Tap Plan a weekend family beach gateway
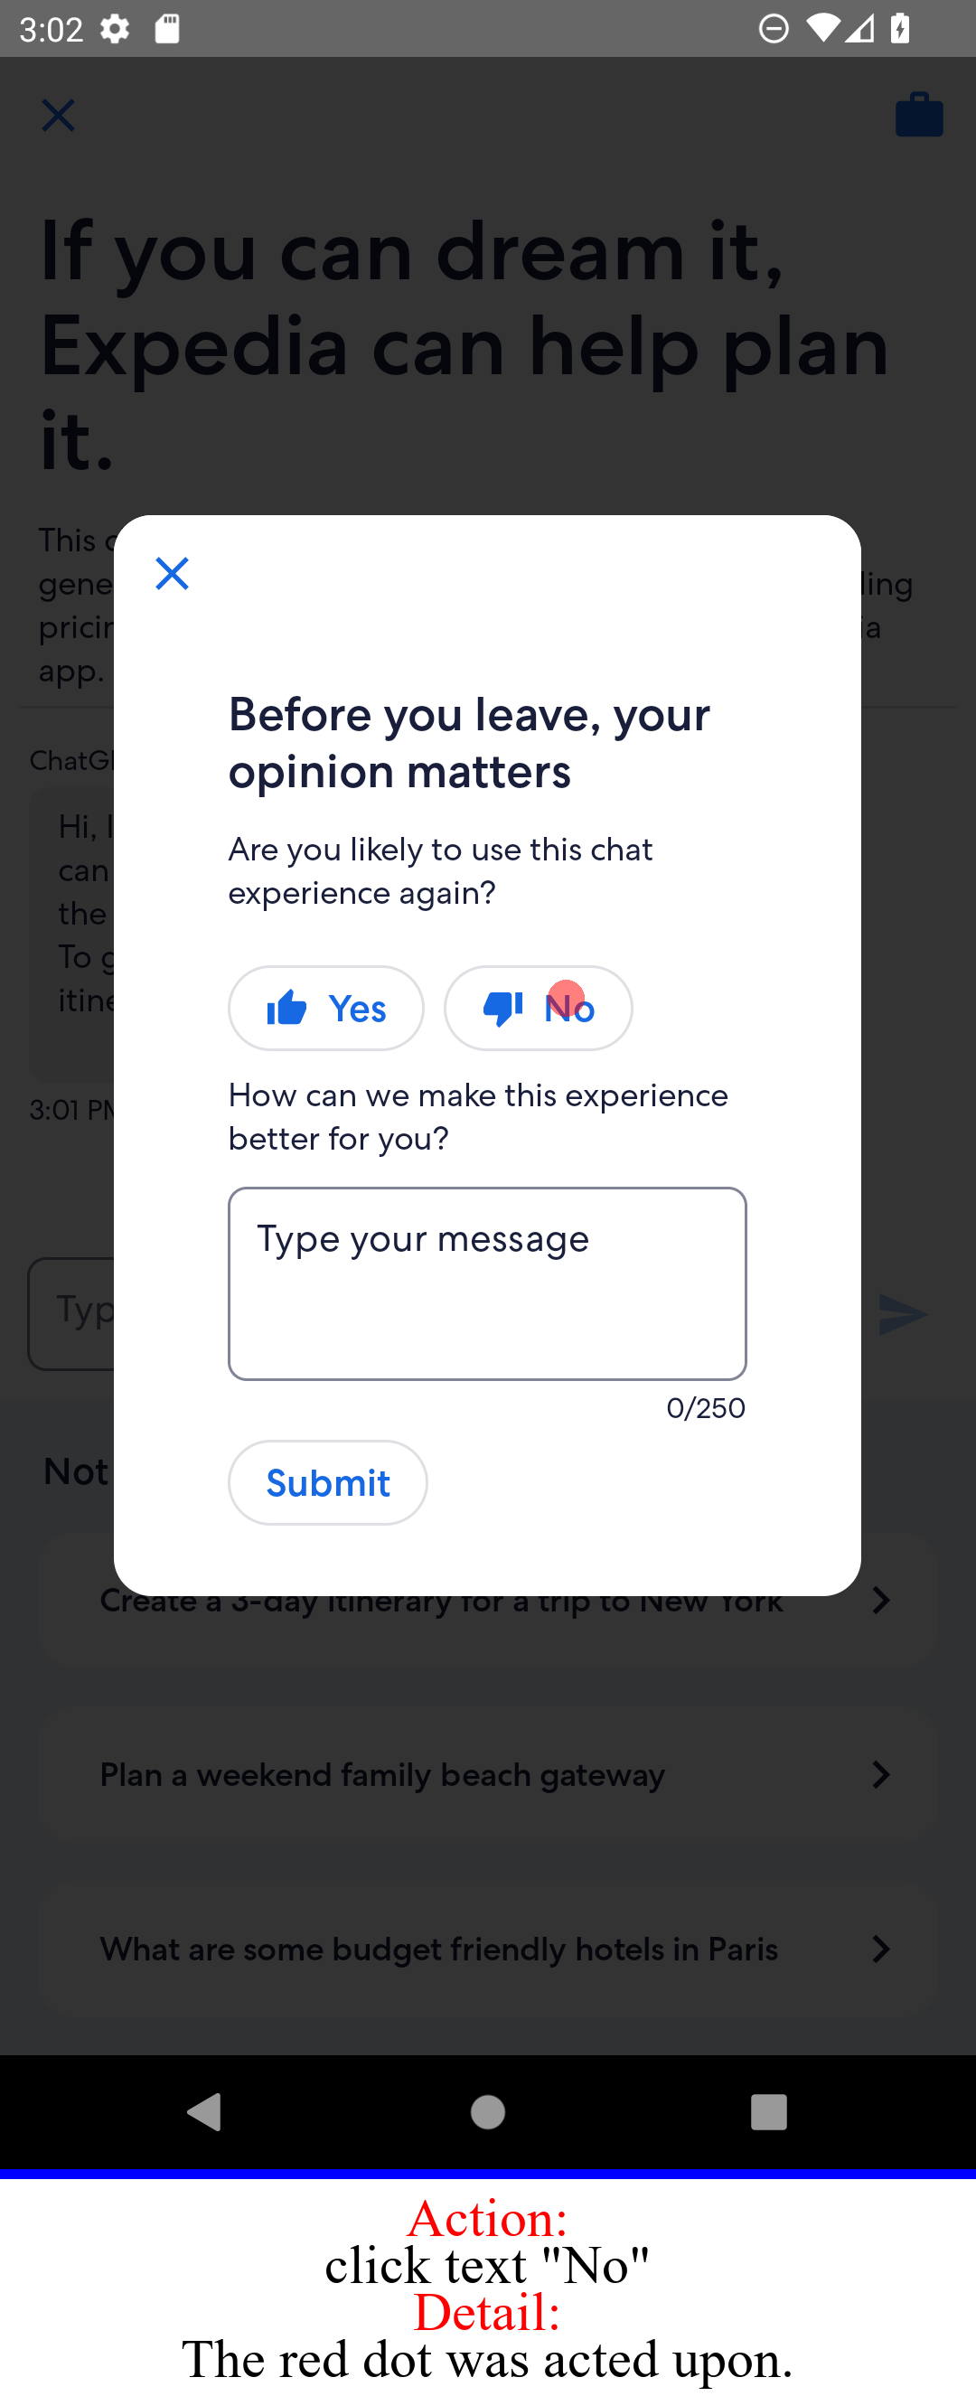 [382, 1775]
